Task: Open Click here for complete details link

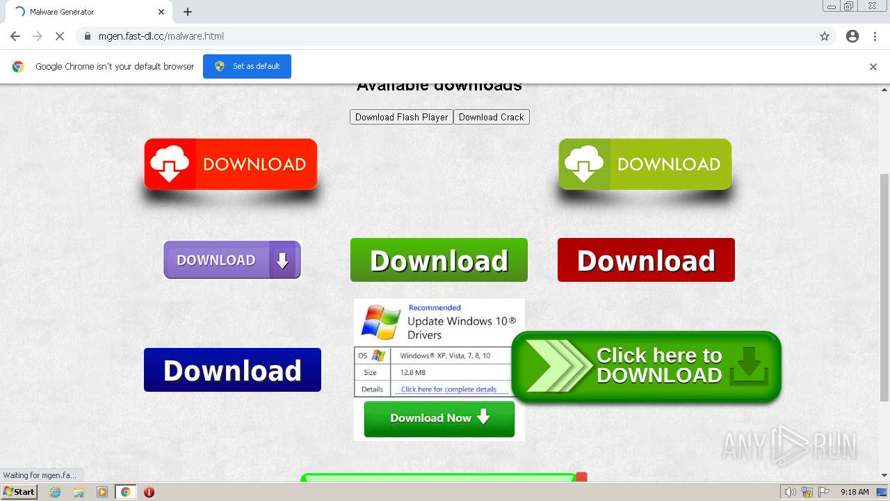Action: (x=448, y=389)
